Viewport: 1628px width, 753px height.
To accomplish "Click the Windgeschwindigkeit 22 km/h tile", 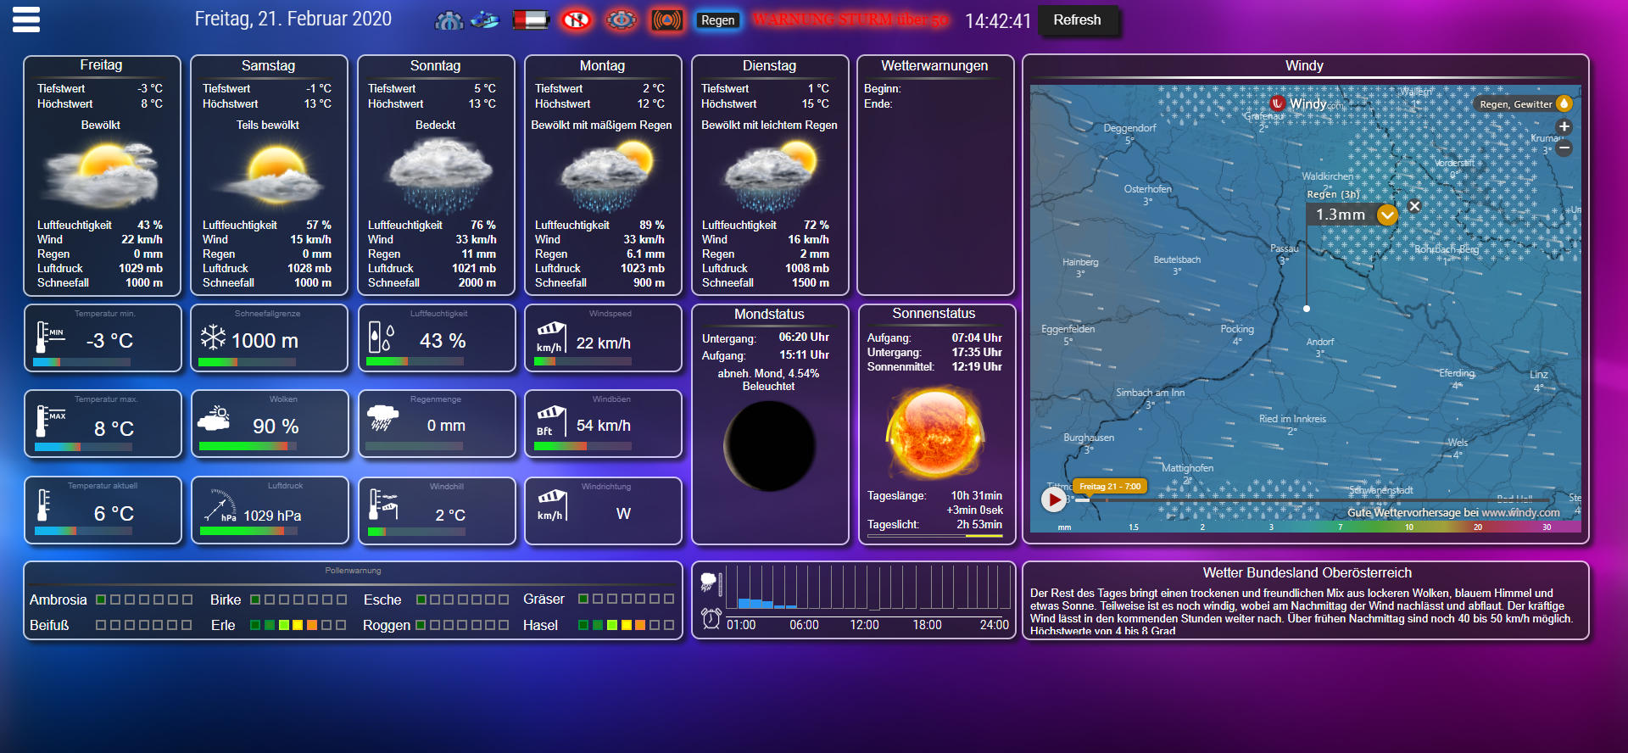I will (603, 338).
